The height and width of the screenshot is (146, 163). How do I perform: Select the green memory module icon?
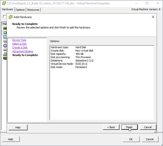point(5,28)
